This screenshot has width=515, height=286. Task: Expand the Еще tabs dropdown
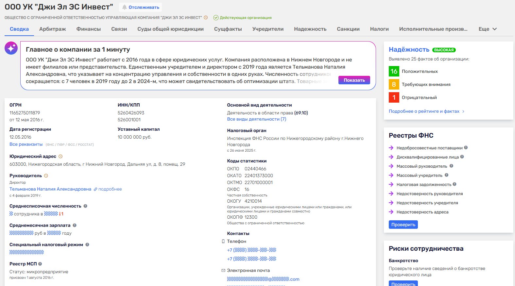tap(488, 29)
